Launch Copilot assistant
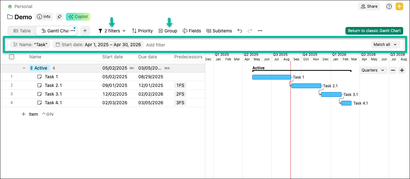 (x=78, y=17)
